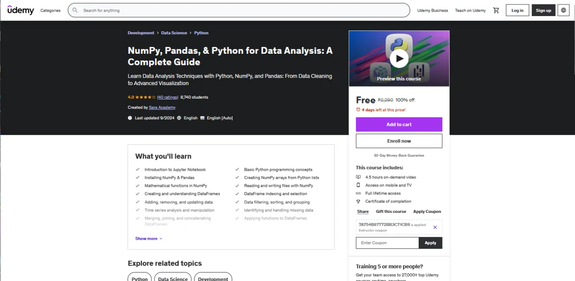
Task: Click the applied coupon code text
Action: tap(384, 225)
